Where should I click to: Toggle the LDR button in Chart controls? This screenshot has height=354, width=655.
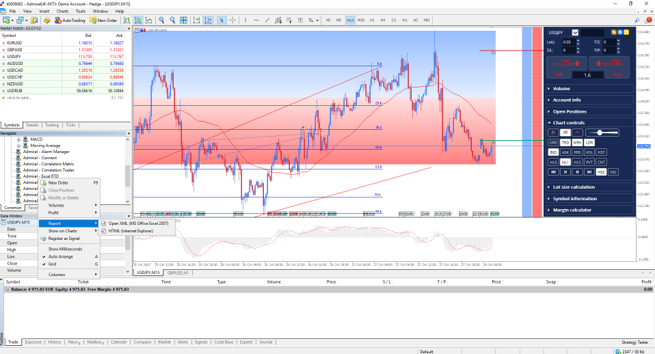click(589, 142)
